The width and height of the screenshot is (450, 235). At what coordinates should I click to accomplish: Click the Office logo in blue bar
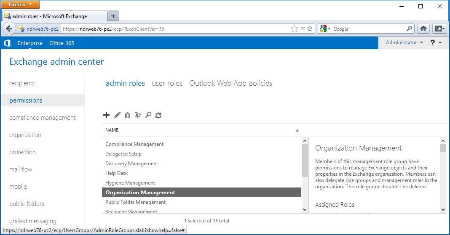(8, 43)
